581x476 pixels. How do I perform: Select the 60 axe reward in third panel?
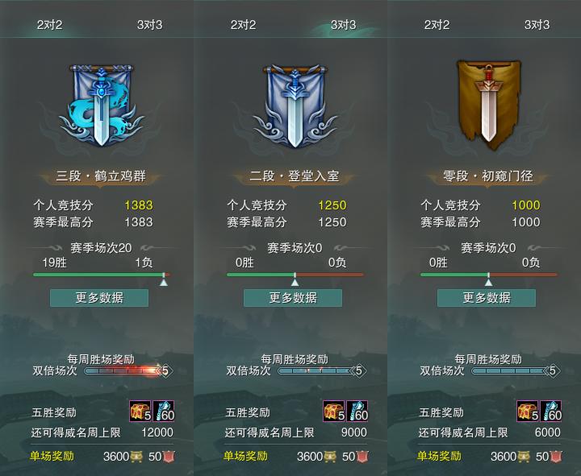(x=551, y=412)
